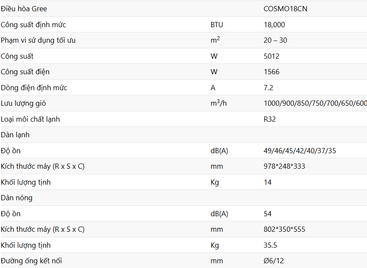Click the R32 refrigerant value
367x268 pixels.
tap(270, 119)
